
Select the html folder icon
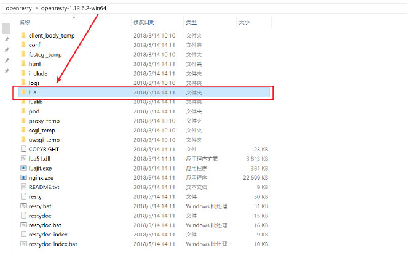(x=23, y=63)
